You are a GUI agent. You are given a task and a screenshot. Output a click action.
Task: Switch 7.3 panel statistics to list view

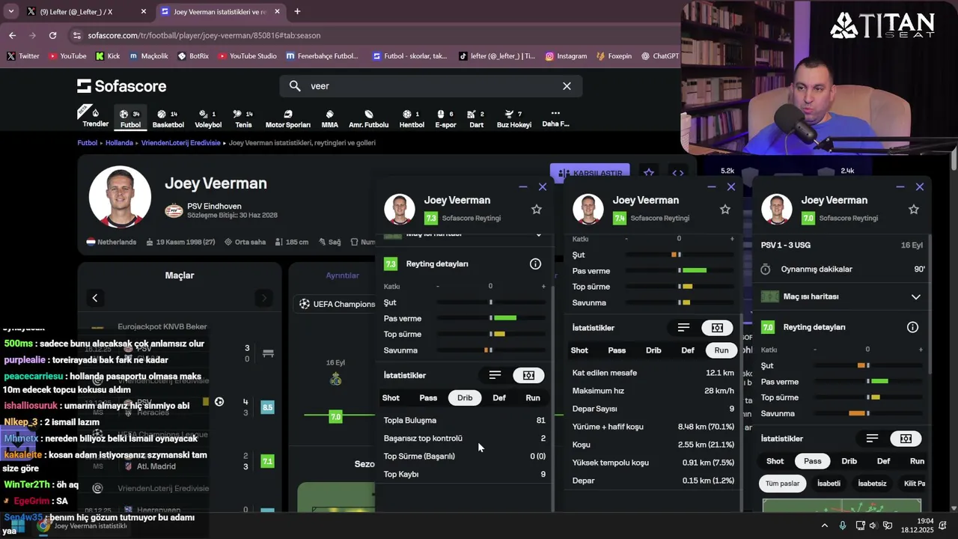point(495,375)
